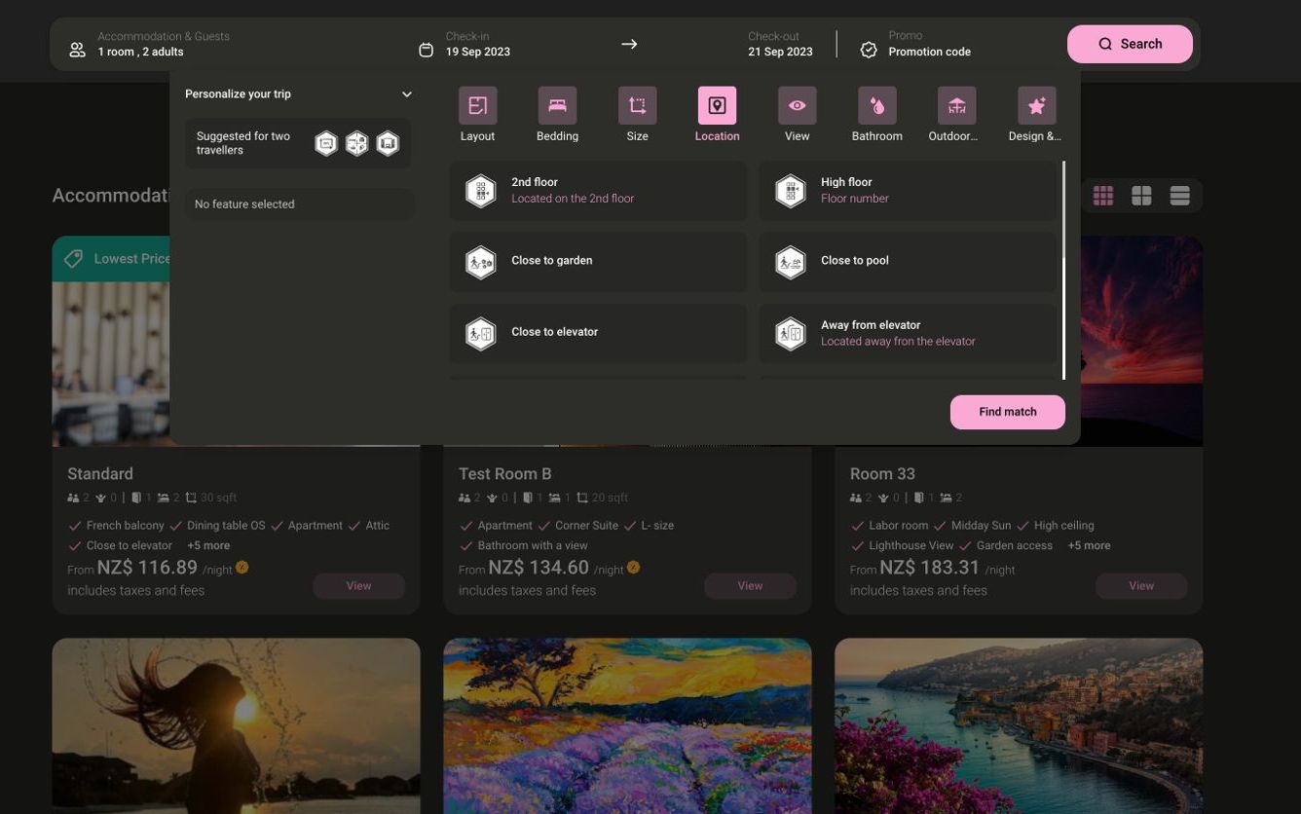Open the Room 33 red sunset photo
The width and height of the screenshot is (1301, 814).
[1141, 341]
